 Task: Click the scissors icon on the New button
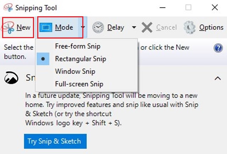[x=8, y=28]
